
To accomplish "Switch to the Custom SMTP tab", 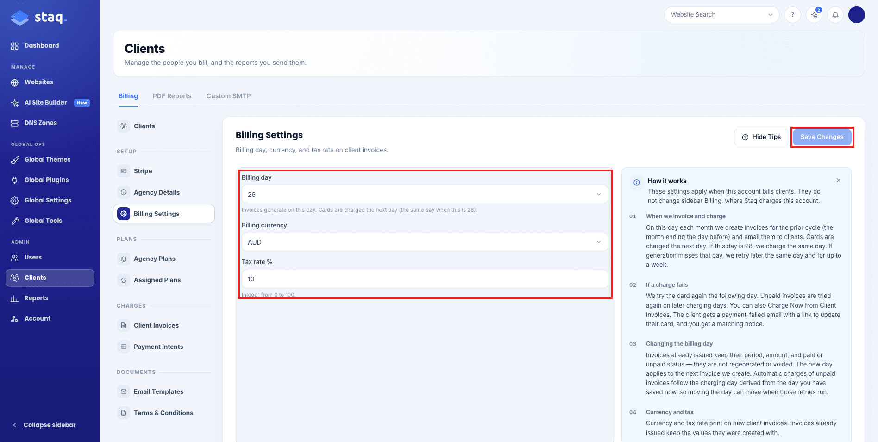I will click(229, 96).
